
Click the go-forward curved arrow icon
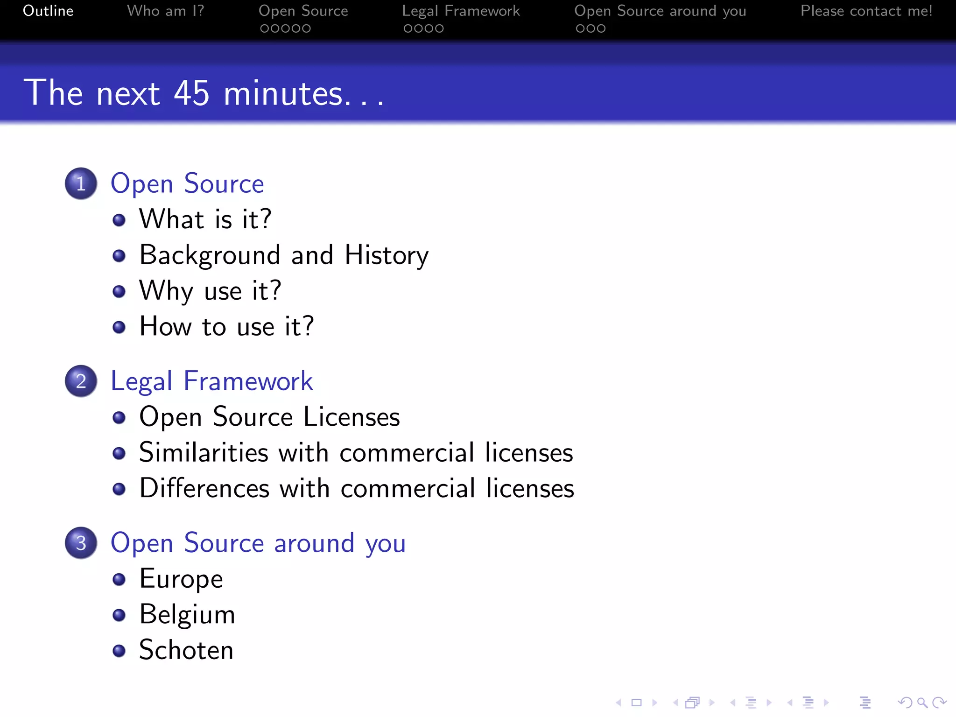(x=939, y=703)
